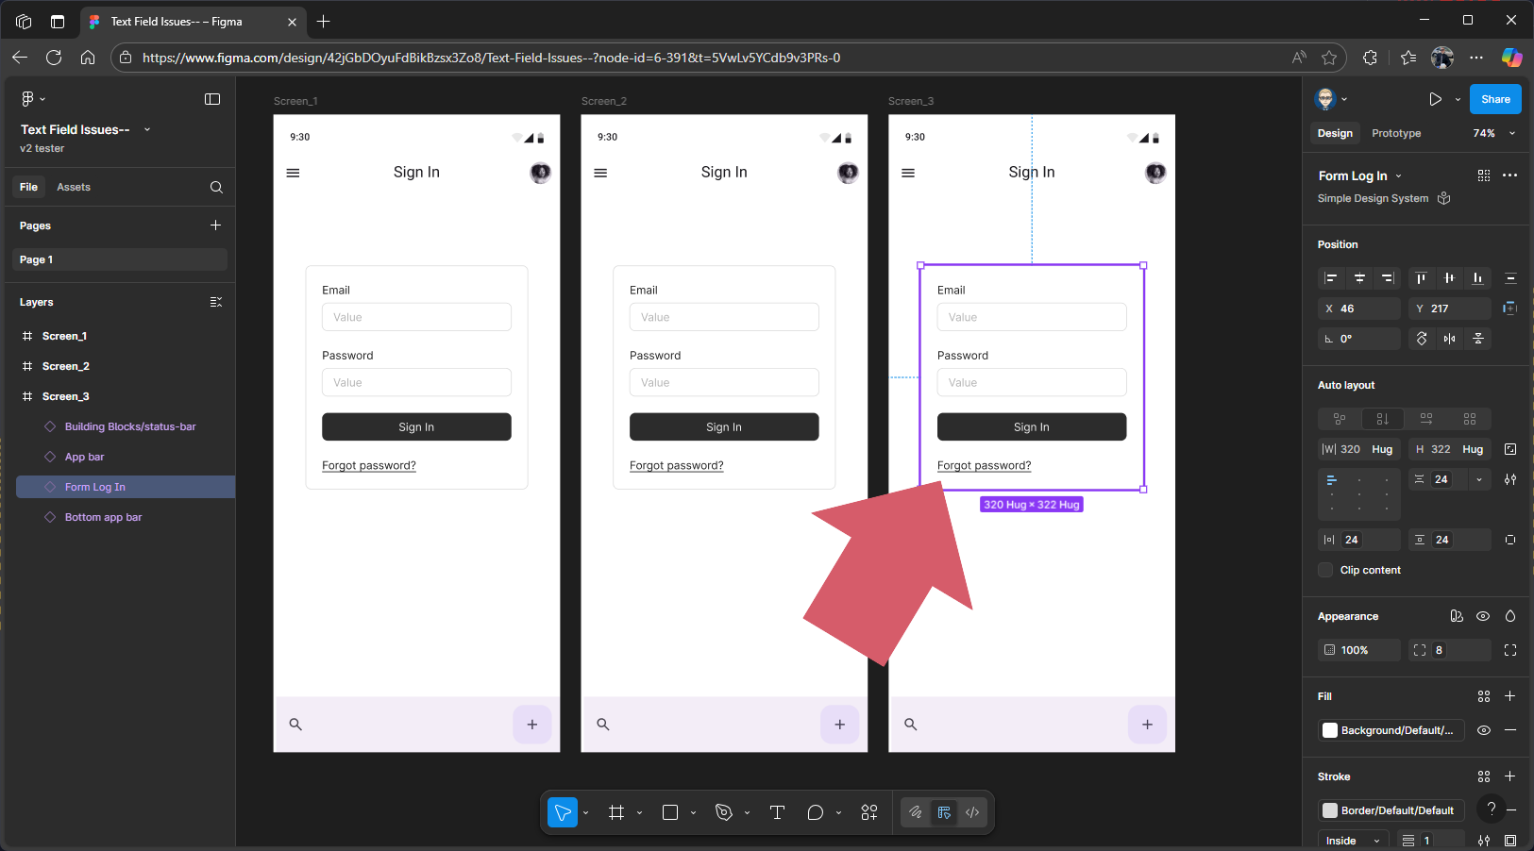Open the Assets tab
This screenshot has width=1534, height=851.
click(x=74, y=187)
